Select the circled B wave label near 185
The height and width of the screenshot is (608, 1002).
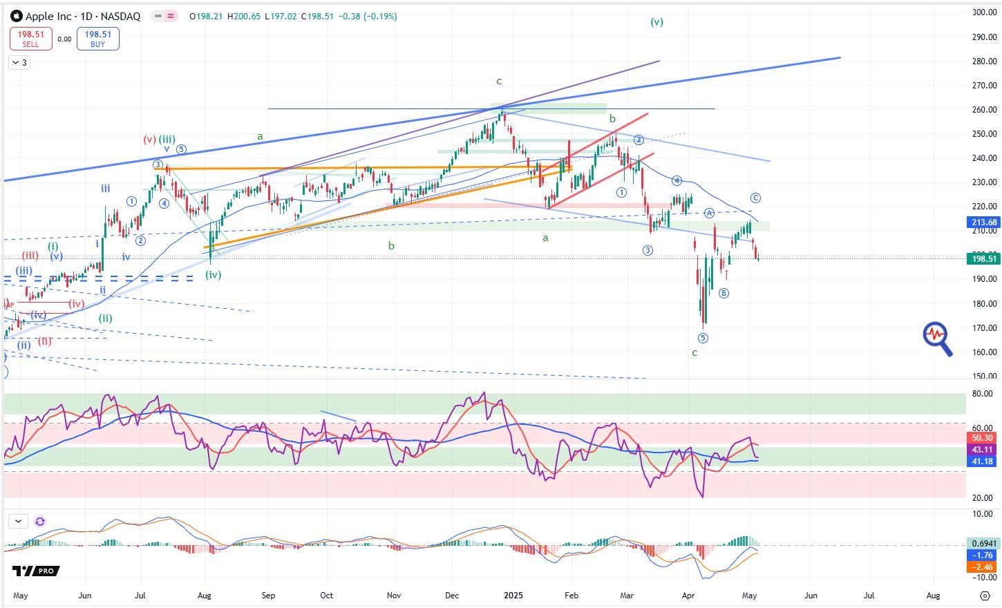click(x=724, y=293)
